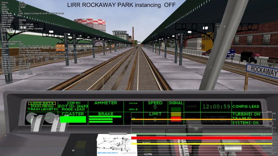Click the CONFIG:LEAD status text

tap(246, 106)
